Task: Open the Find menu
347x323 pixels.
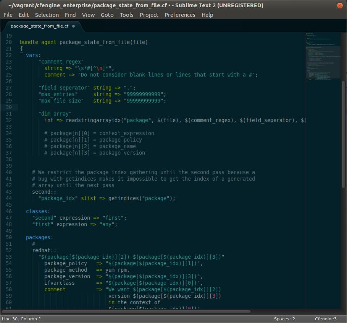Action: 70,15
